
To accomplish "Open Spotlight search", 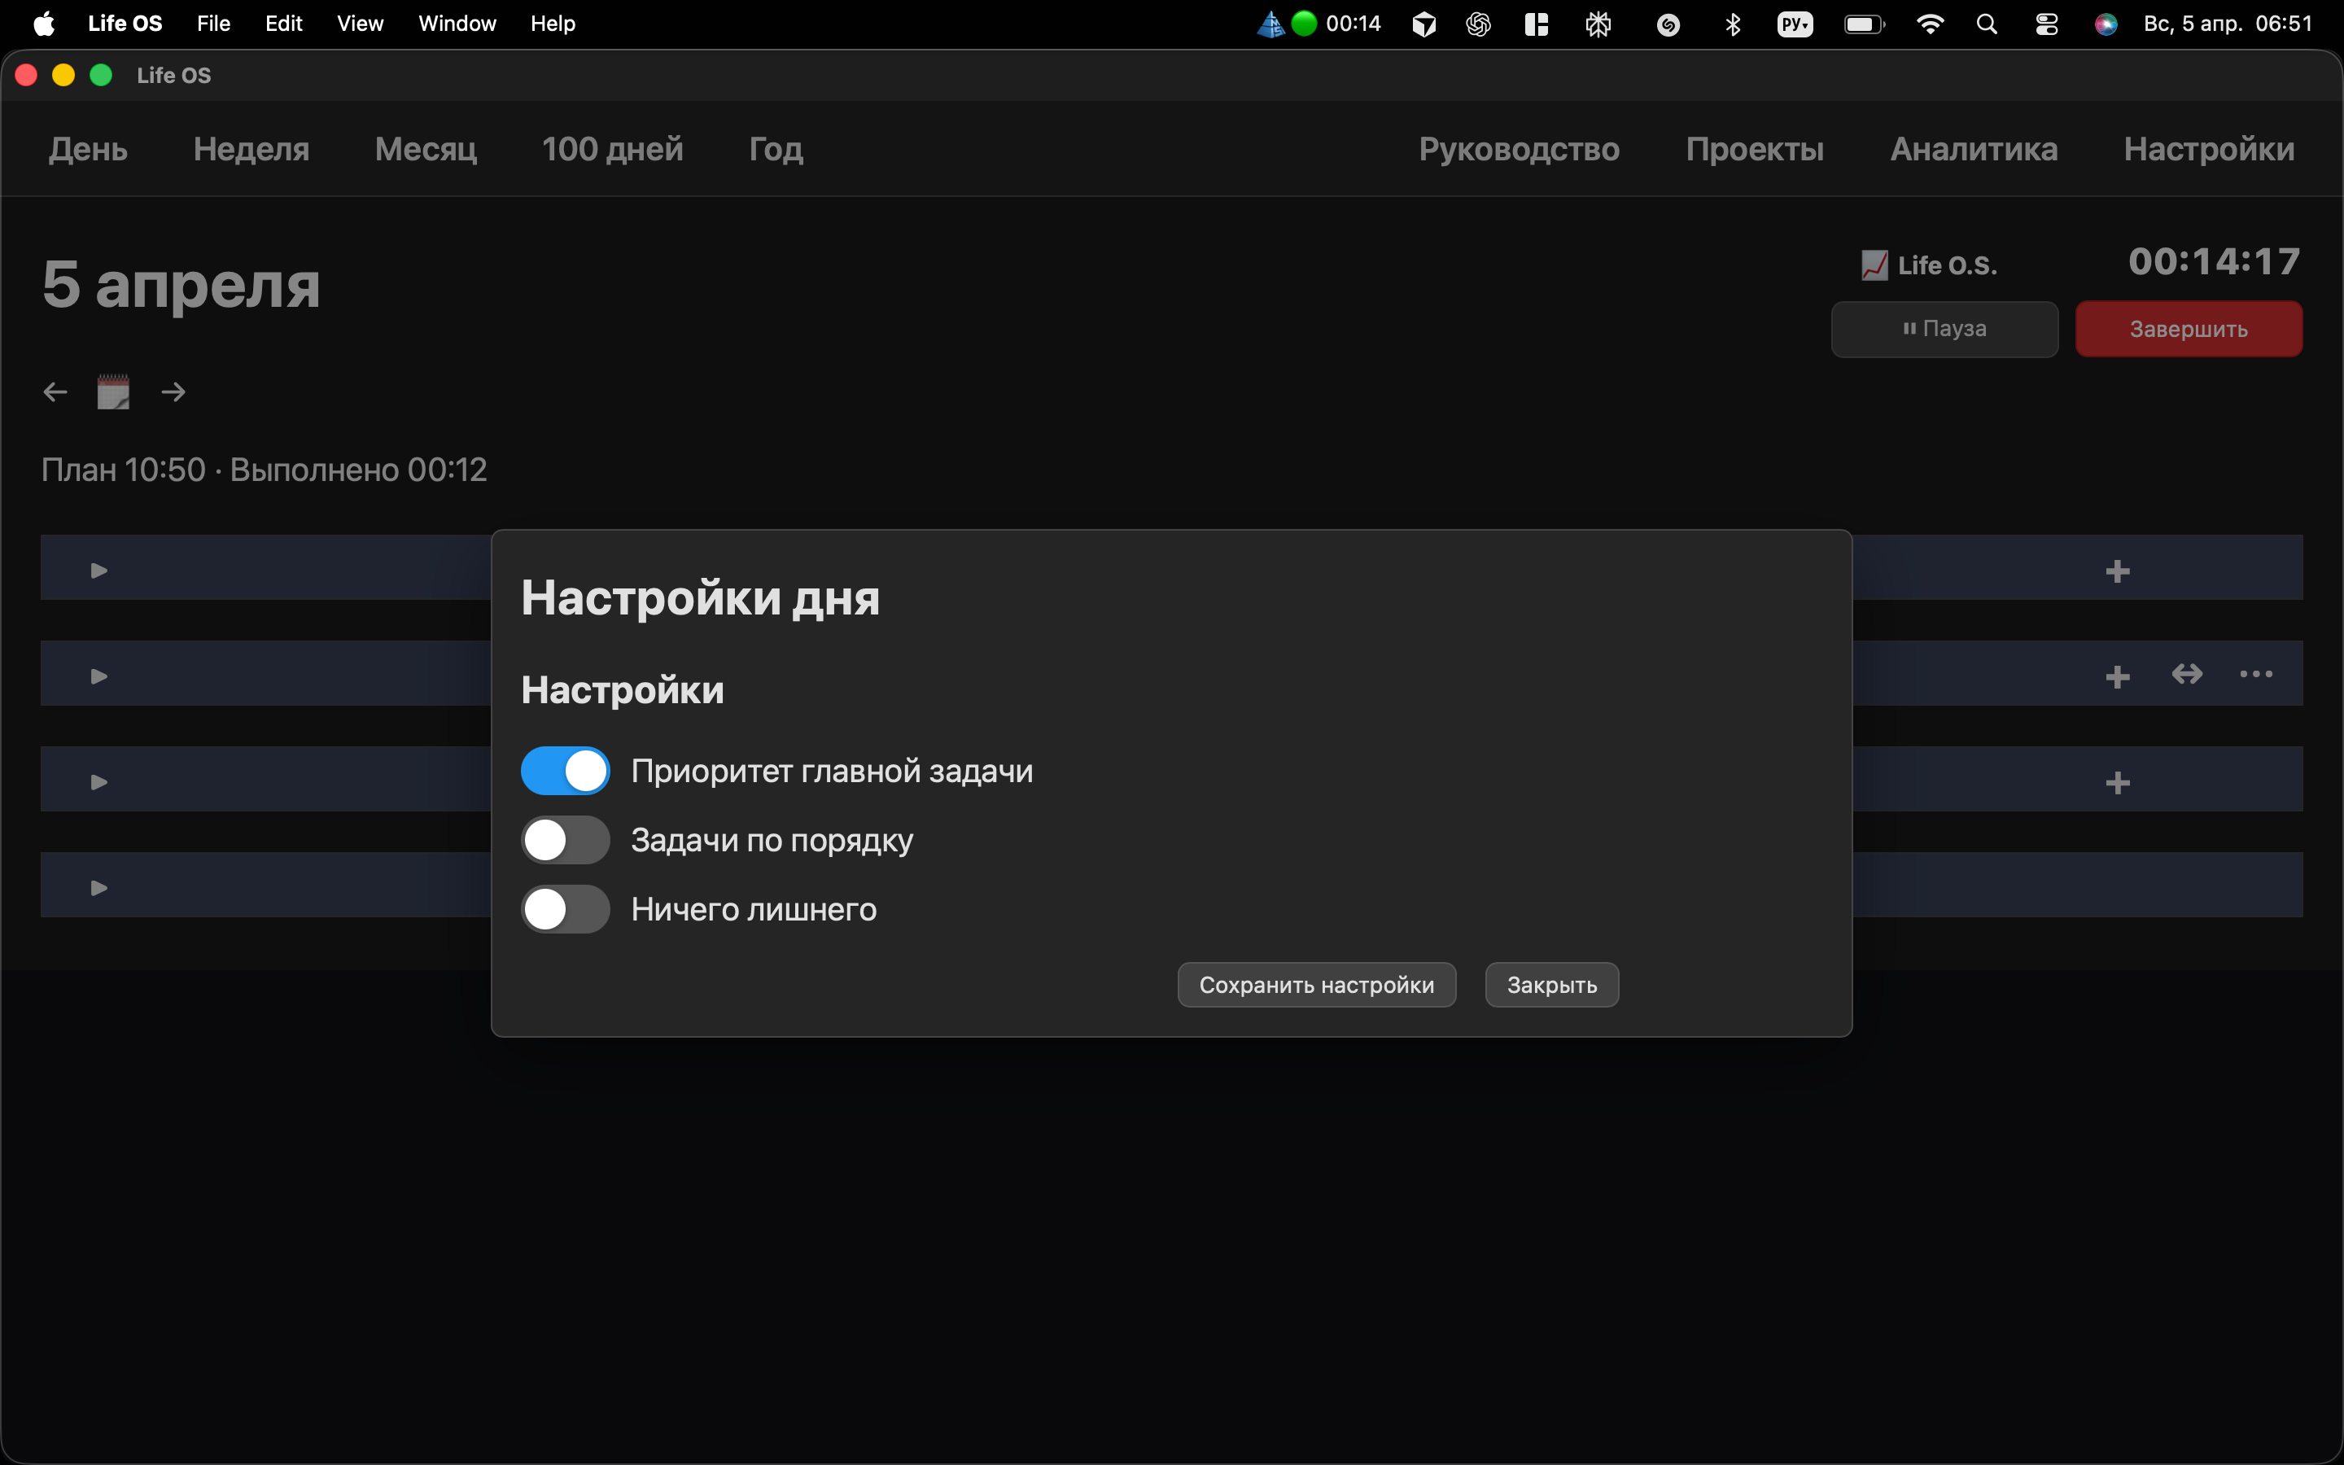I will pyautogui.click(x=1987, y=24).
